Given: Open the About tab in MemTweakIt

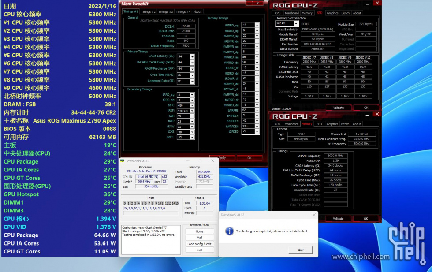Looking at the screenshot, I should (197, 11).
